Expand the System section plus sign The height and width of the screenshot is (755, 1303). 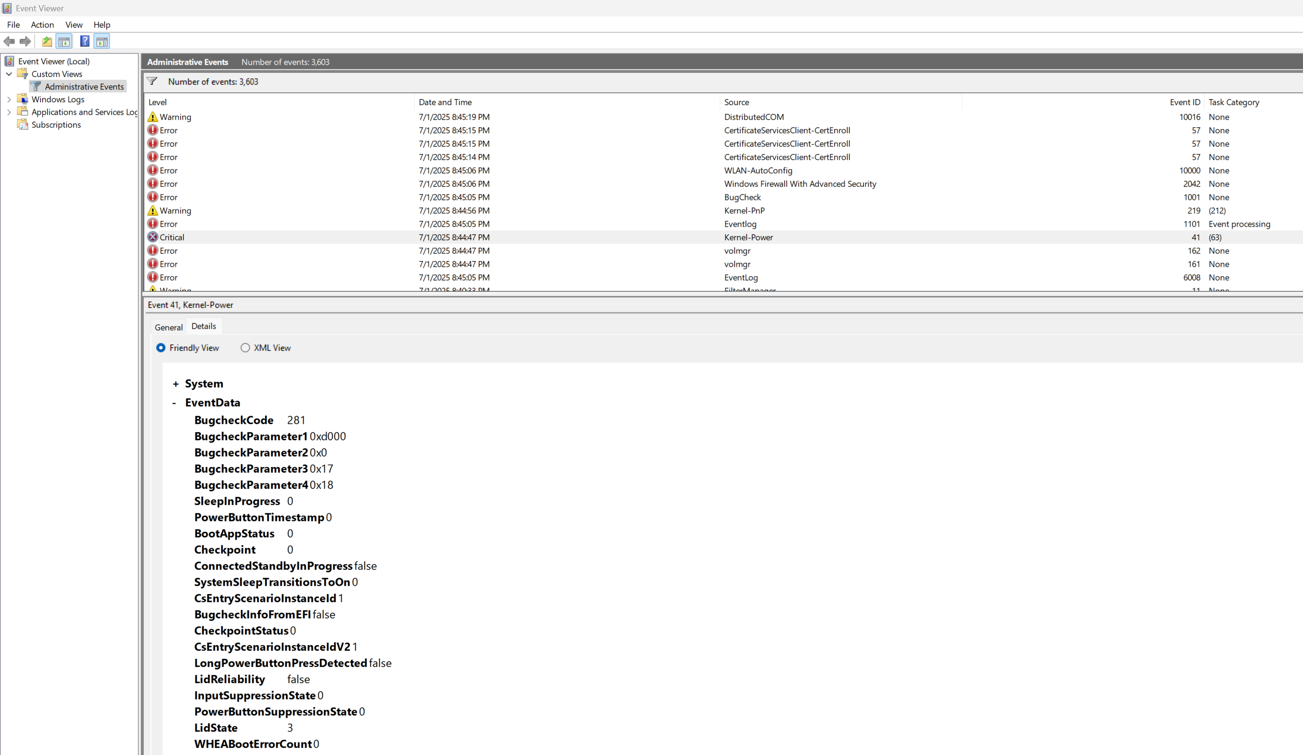[x=175, y=384]
